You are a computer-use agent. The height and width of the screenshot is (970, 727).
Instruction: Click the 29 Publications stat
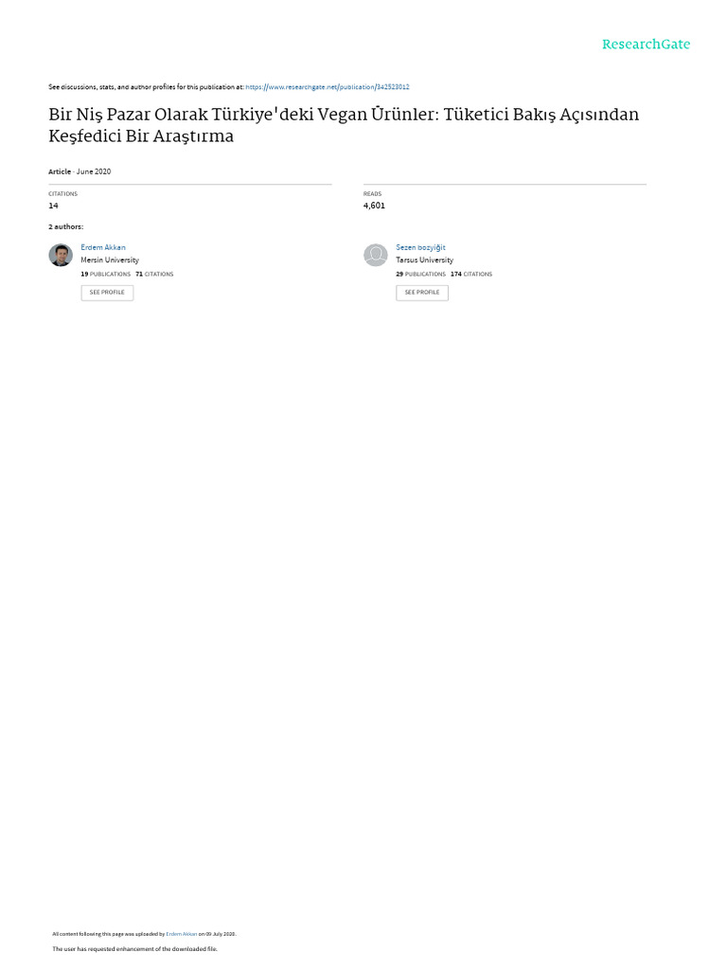pyautogui.click(x=420, y=274)
